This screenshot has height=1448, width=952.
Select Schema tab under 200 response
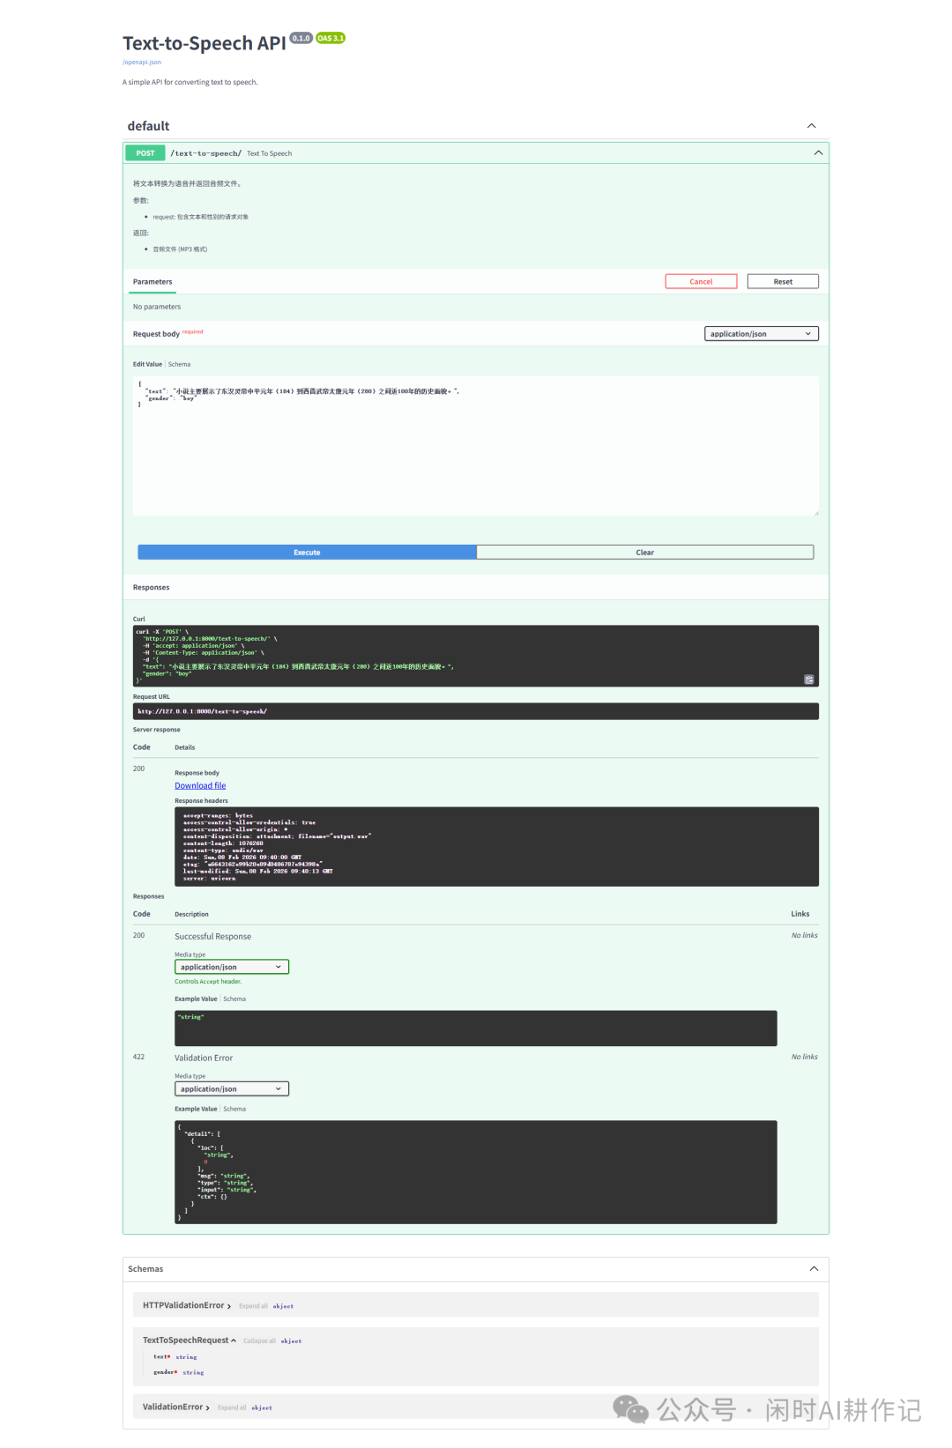click(x=234, y=999)
